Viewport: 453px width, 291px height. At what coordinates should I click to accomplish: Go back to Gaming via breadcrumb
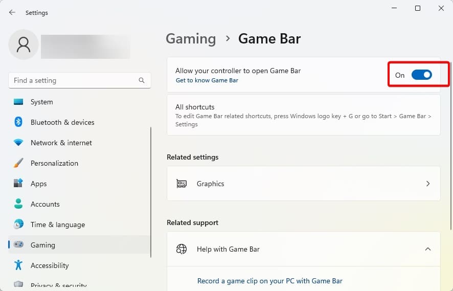(x=191, y=39)
